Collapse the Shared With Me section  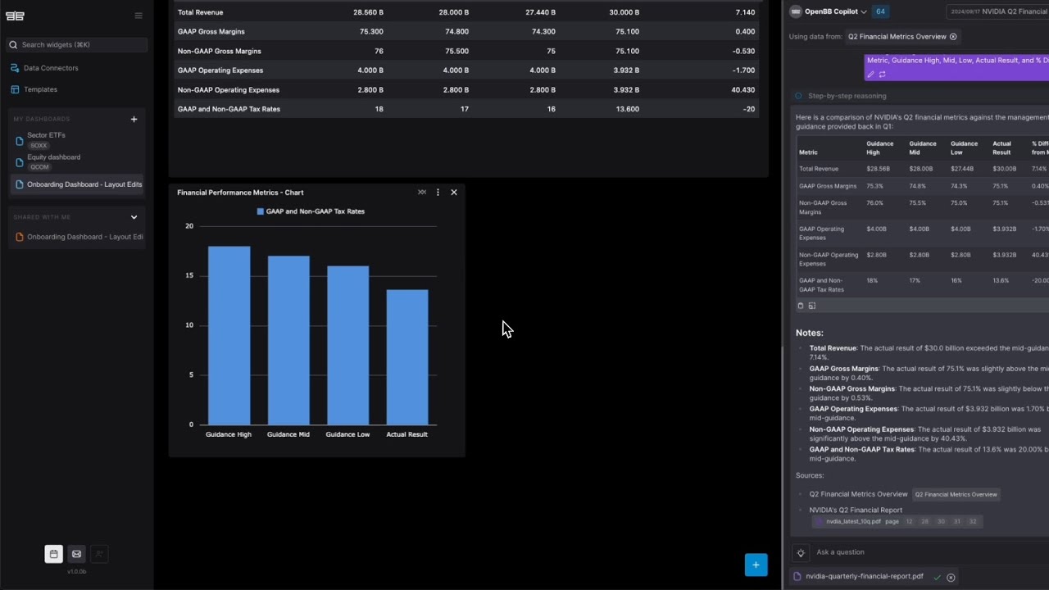(x=134, y=217)
